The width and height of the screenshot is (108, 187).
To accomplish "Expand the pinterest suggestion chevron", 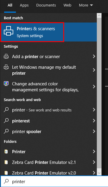I will 94,121.
